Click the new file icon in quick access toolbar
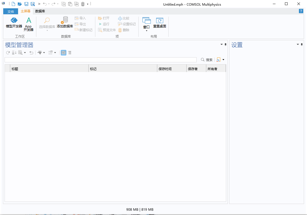Image resolution: width=307 pixels, height=215 pixels. [x=13, y=4]
